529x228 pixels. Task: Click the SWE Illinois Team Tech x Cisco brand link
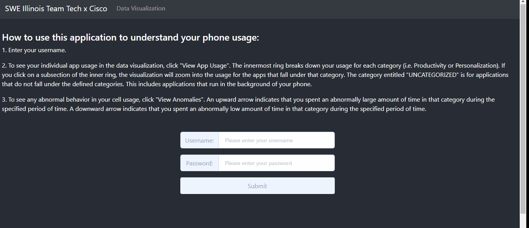click(x=56, y=9)
